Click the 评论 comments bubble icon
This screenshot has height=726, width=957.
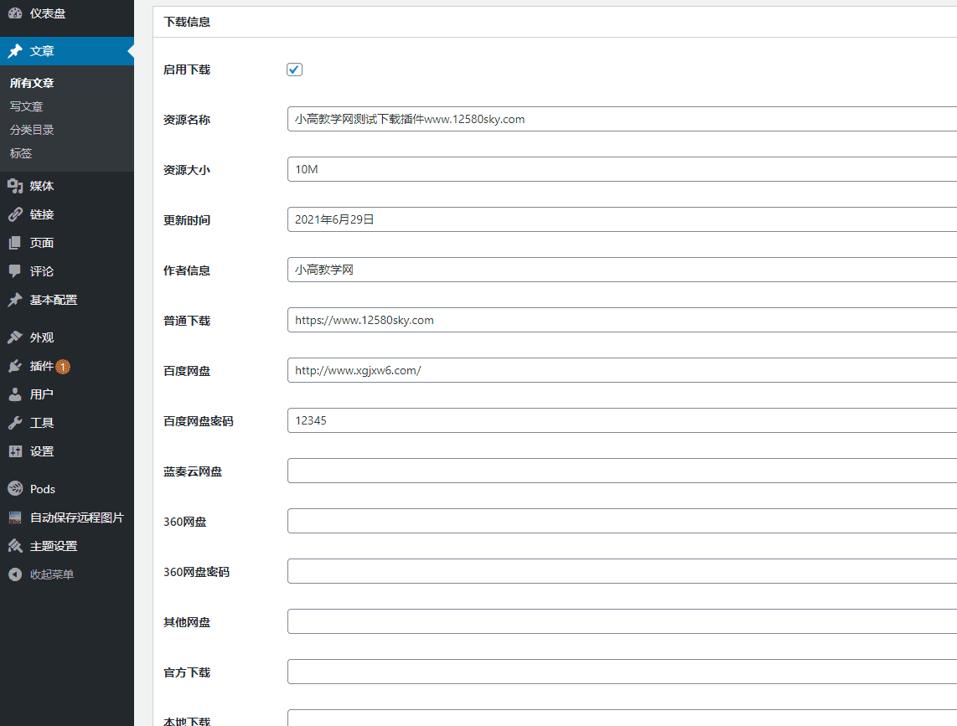15,271
